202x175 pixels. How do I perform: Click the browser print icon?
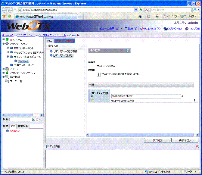(157, 16)
